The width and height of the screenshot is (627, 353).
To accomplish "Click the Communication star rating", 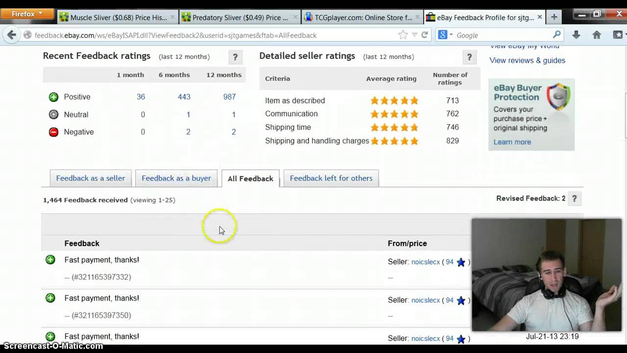I will point(394,114).
